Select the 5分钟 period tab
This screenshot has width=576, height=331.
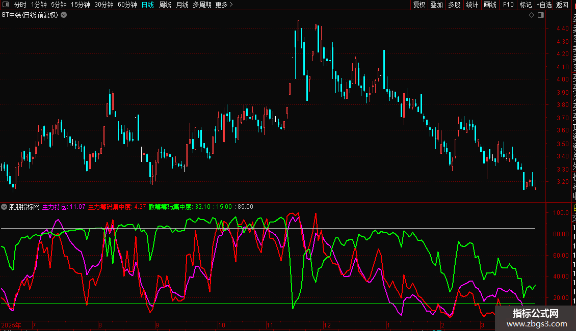coord(59,5)
